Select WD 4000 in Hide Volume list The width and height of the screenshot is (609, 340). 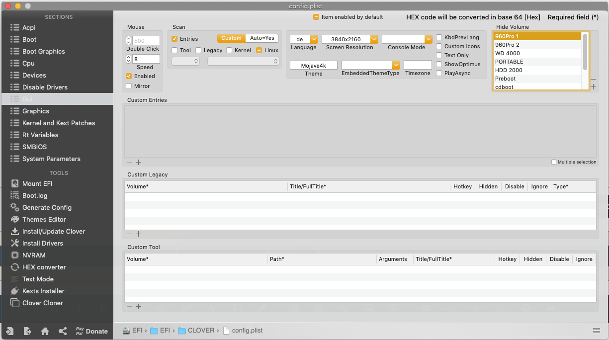coord(537,53)
